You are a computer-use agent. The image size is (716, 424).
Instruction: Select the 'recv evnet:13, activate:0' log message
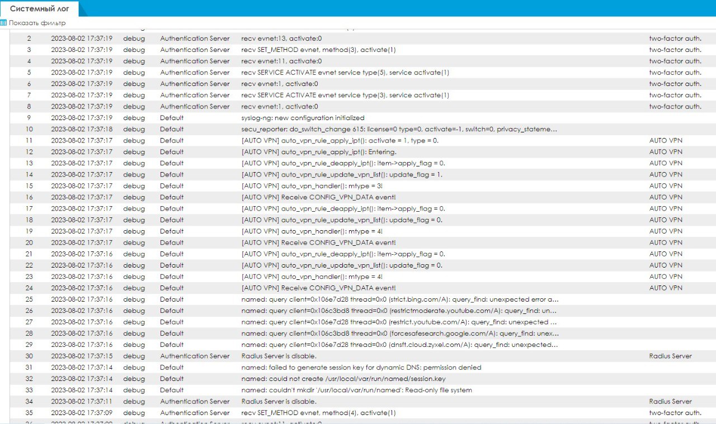coord(281,39)
